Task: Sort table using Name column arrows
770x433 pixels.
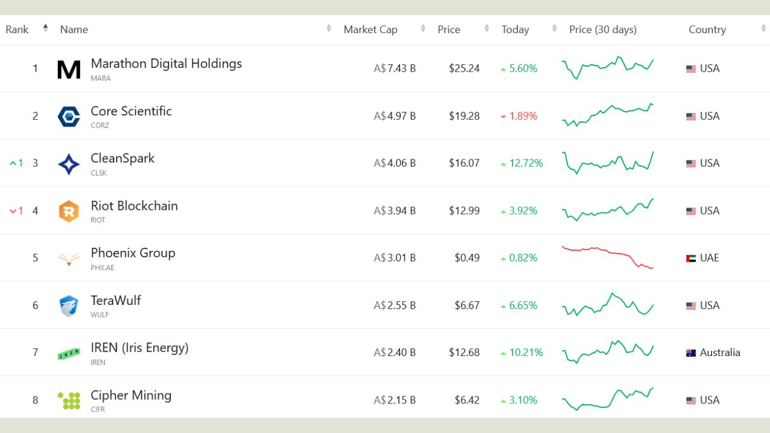Action: (x=329, y=28)
